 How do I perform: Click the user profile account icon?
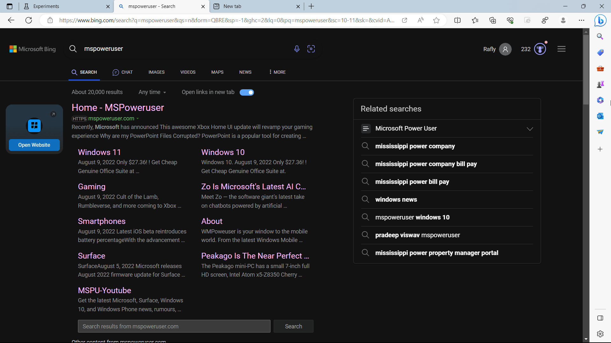coord(505,49)
